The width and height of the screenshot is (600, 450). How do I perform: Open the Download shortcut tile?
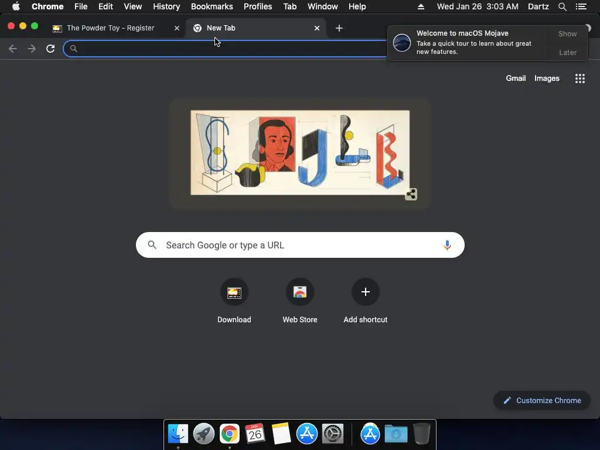click(234, 301)
